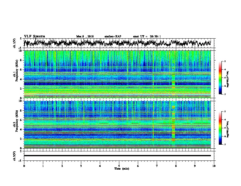Click the flat black line in ch.3 panel
Image resolution: width=241 pixels, height=186 pixels.
coord(117,156)
